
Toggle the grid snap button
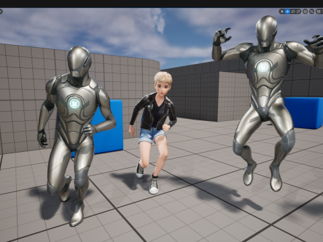click(318, 11)
